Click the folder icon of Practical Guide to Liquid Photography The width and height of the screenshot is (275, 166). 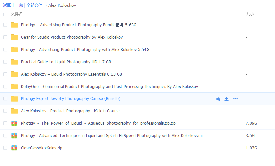click(x=14, y=62)
